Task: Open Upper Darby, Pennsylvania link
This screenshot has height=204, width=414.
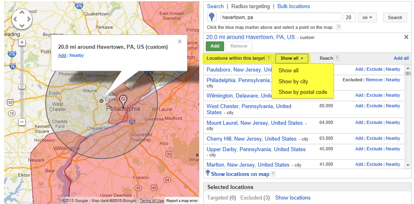Action: pos(256,149)
